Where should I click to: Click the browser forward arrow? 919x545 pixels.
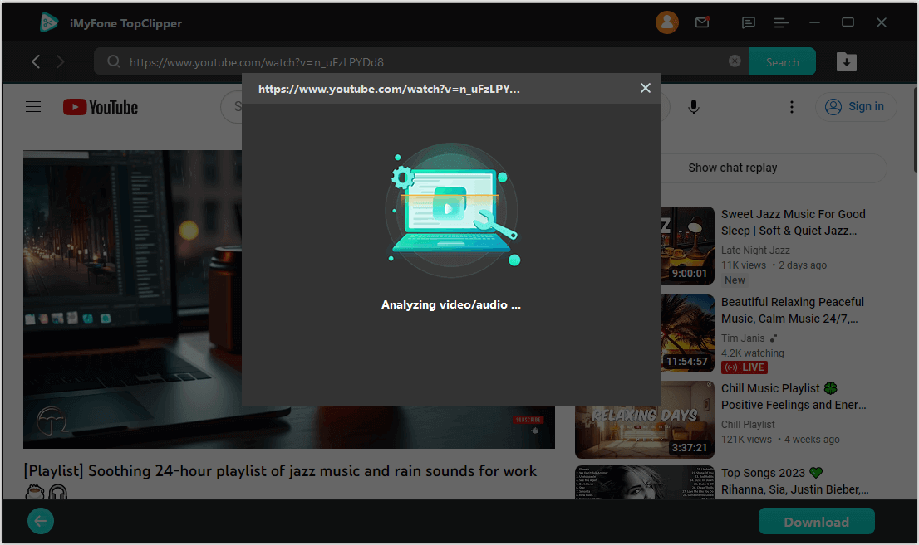coord(60,61)
